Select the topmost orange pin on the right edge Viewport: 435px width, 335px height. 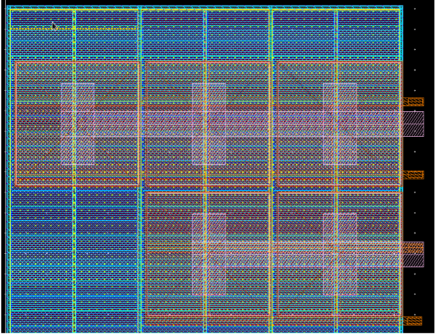point(413,102)
